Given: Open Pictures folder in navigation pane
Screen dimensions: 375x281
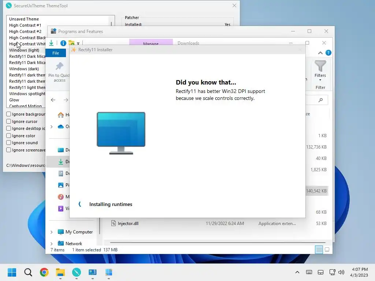Looking at the screenshot, I should 64,185.
